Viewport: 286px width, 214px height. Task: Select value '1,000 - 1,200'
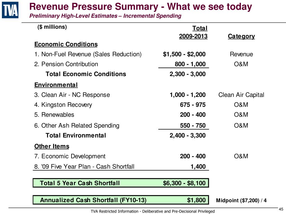tap(187, 95)
